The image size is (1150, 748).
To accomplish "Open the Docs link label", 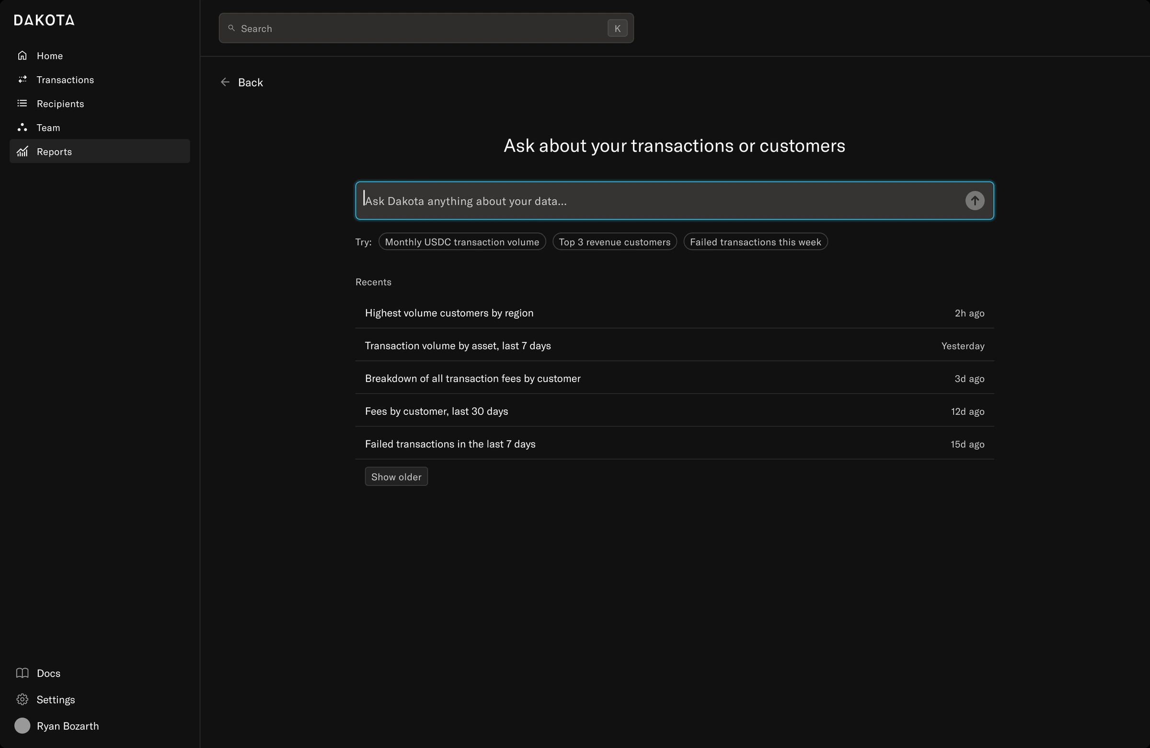I will 48,673.
